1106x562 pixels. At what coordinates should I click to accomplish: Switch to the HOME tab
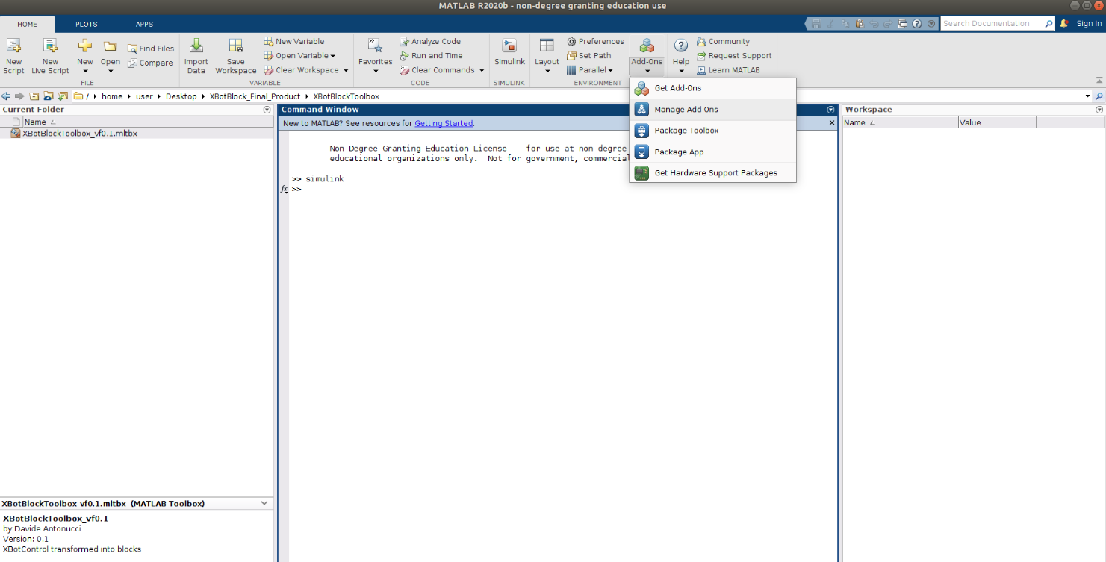pos(28,24)
